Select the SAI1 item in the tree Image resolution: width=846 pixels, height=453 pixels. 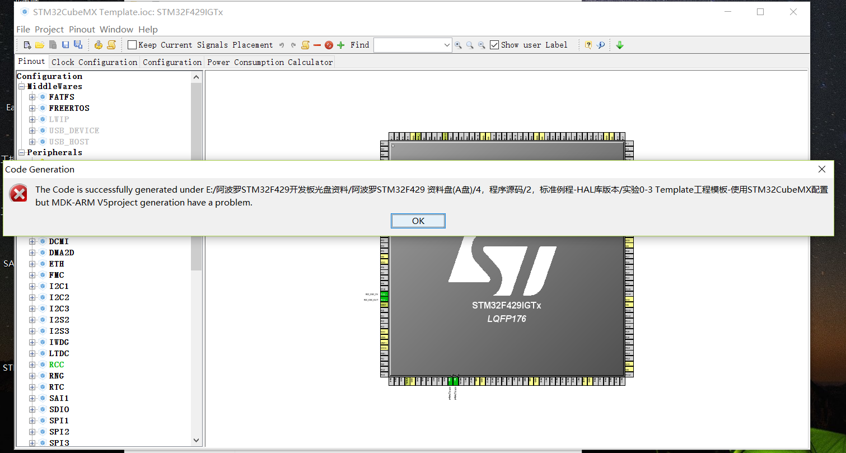point(59,398)
